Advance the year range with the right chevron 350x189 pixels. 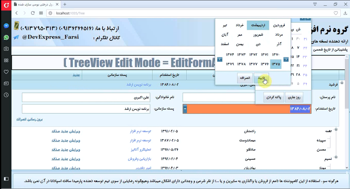pos(286,59)
